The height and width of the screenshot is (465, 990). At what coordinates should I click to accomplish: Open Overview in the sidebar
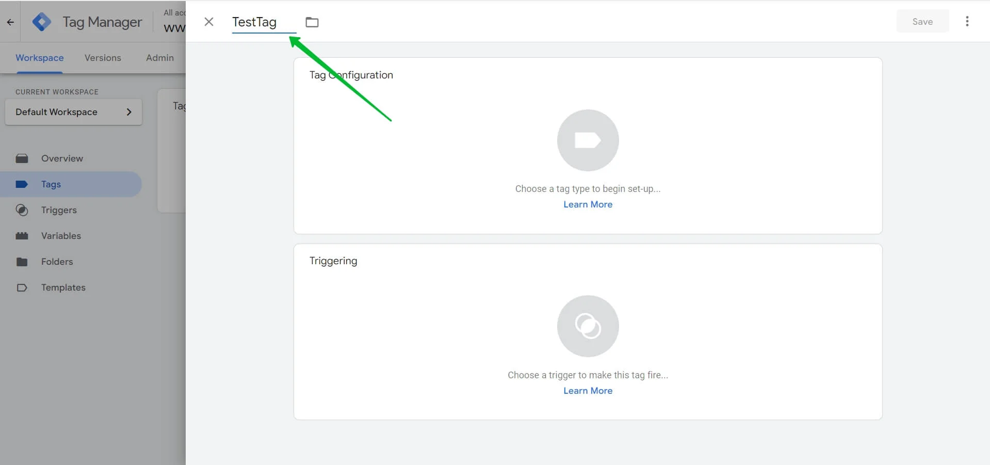tap(71, 158)
